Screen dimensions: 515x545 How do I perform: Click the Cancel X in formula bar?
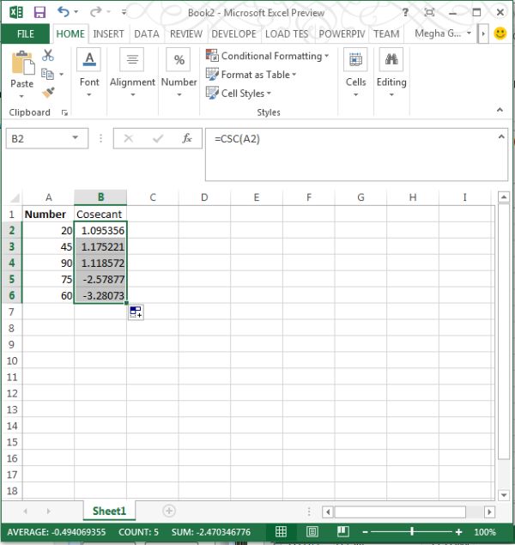click(x=128, y=139)
